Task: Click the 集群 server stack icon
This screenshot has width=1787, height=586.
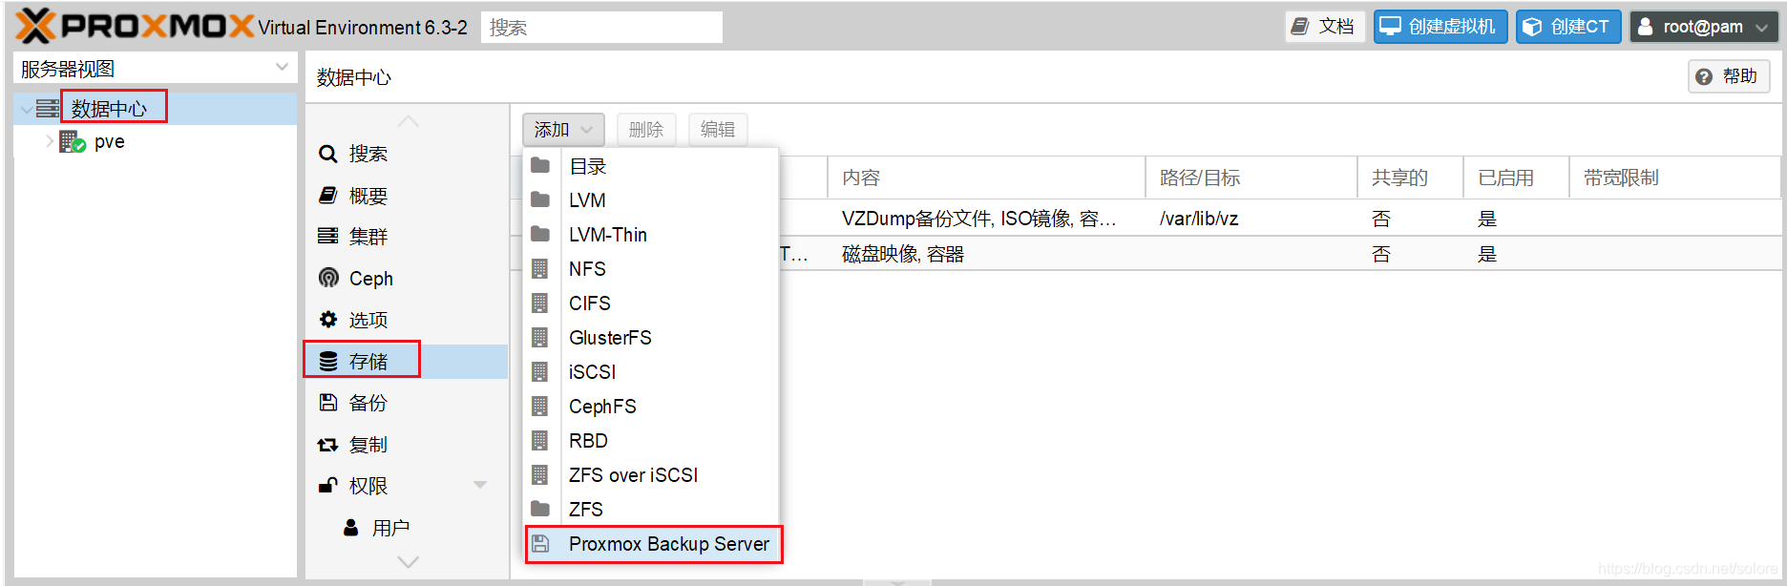Action: (328, 236)
